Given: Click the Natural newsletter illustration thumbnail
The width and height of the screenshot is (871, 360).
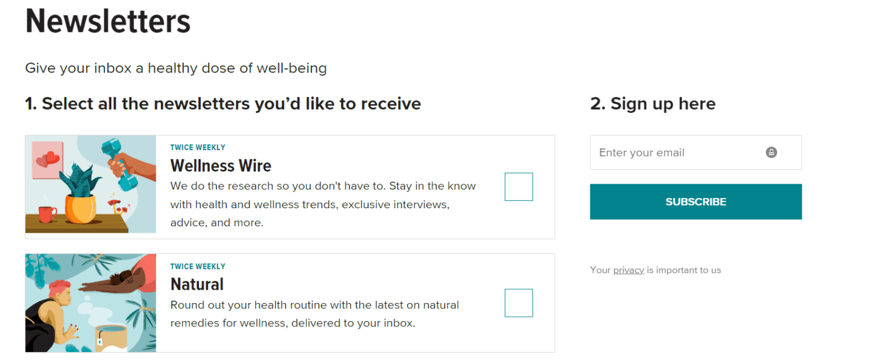Looking at the screenshot, I should point(91,303).
